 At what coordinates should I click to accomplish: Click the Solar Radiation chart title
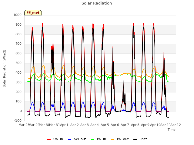click(x=97, y=3)
